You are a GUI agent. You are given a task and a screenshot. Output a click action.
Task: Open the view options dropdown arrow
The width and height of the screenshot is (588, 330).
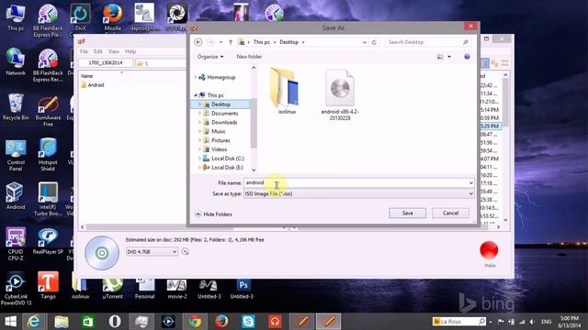pyautogui.click(x=449, y=57)
